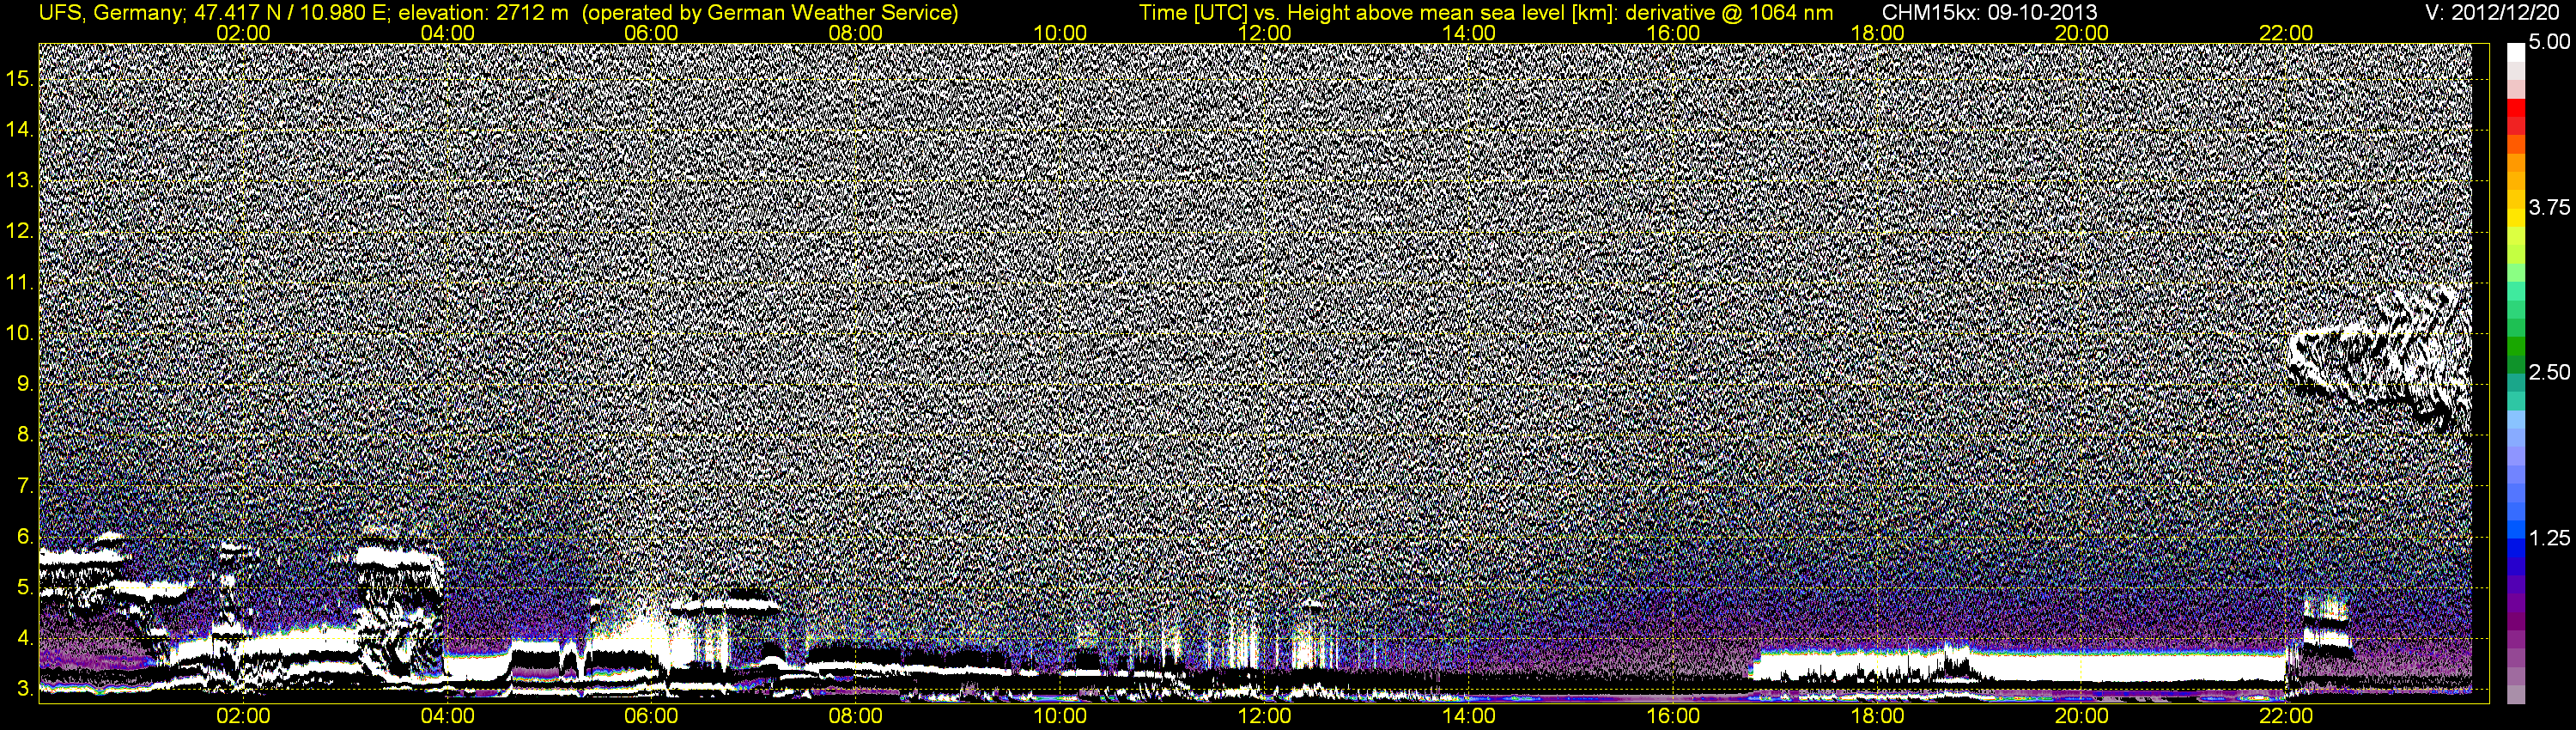The image size is (2576, 730).
Task: Click '12:00' on the bottom time axis
Action: (1265, 716)
